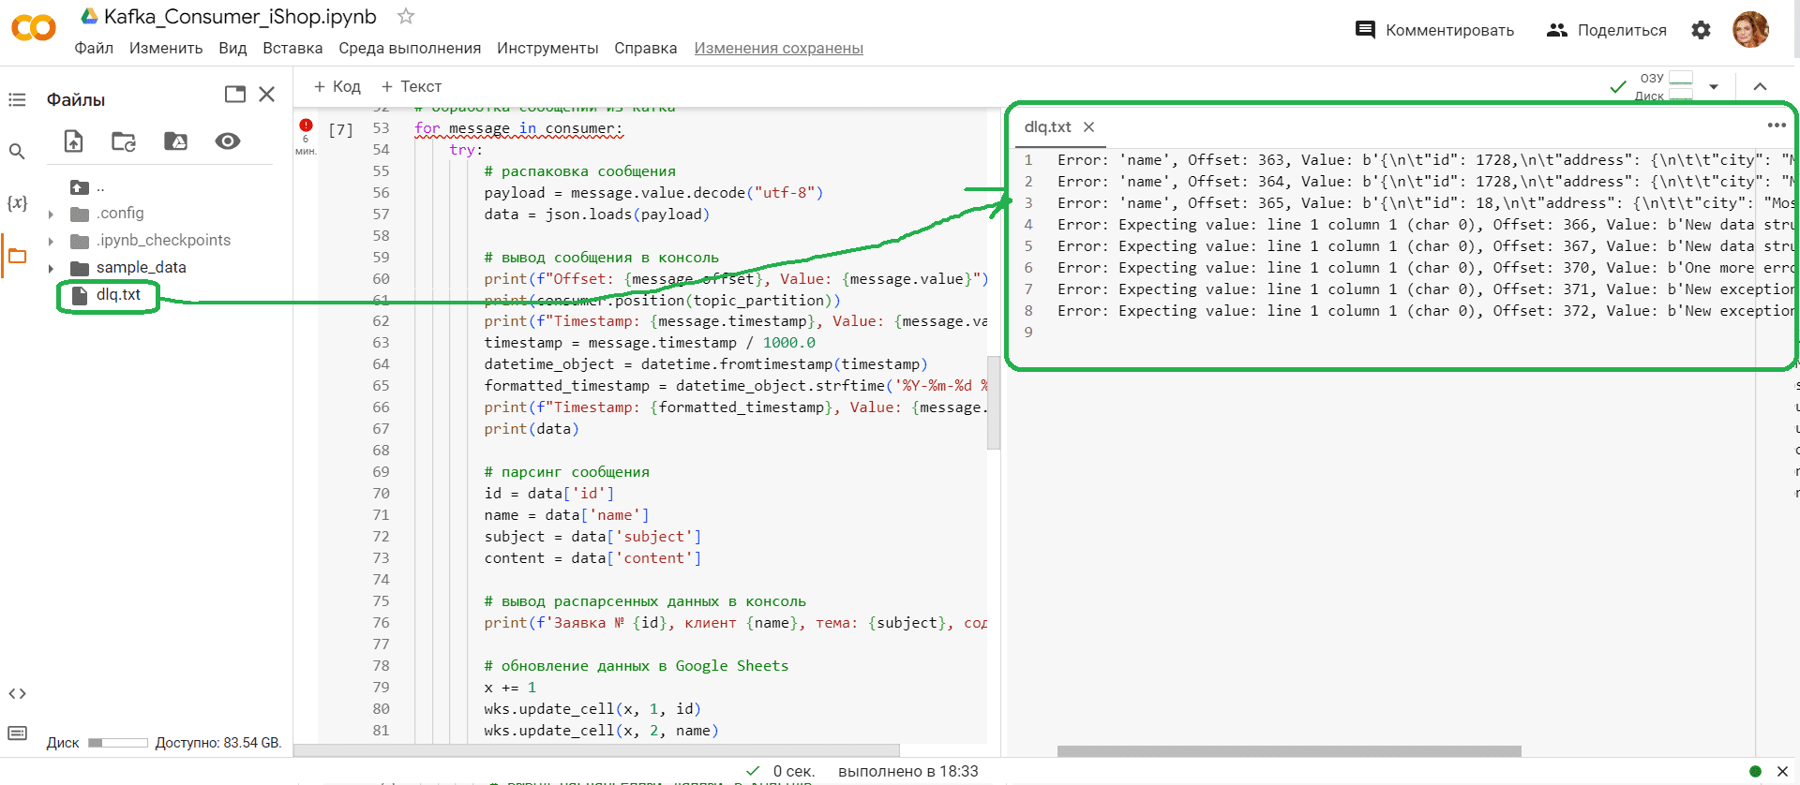
Task: Close the dlq.txt tab
Action: [1088, 127]
